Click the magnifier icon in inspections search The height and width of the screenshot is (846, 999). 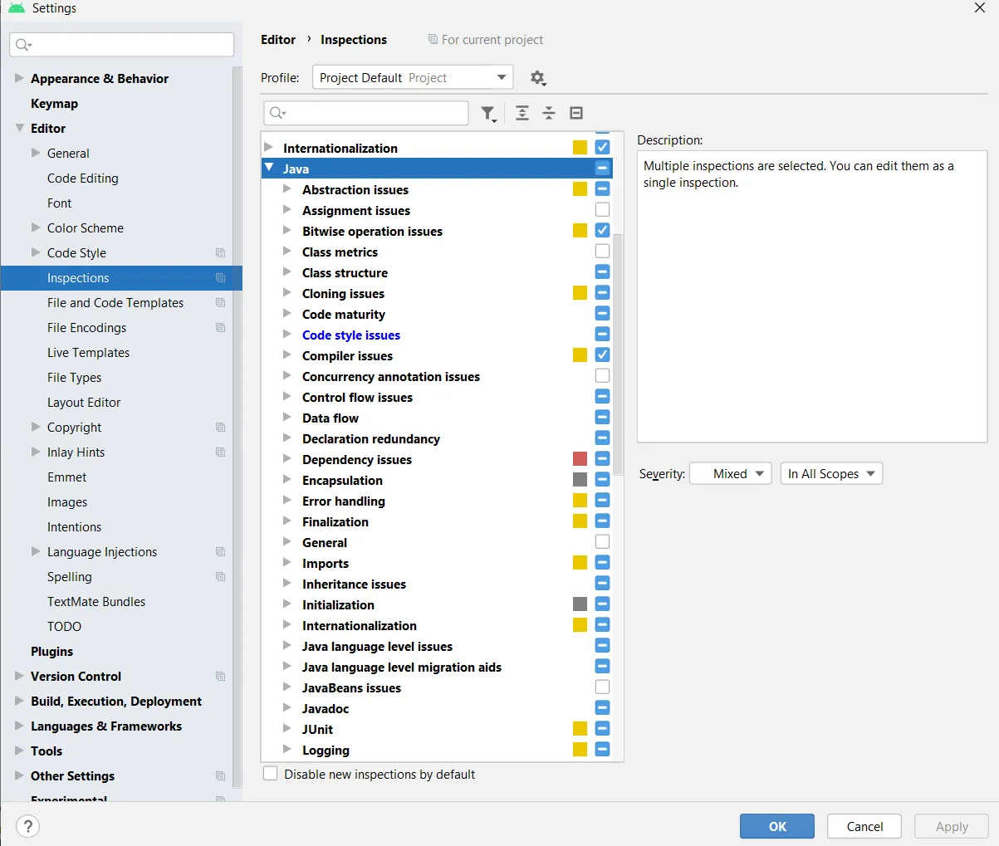click(x=277, y=113)
